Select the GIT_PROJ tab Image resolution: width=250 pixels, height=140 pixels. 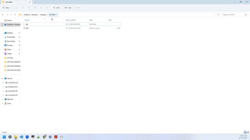coord(16,2)
